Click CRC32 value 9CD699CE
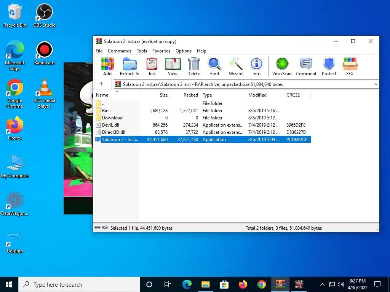The height and width of the screenshot is (292, 390). click(x=296, y=139)
